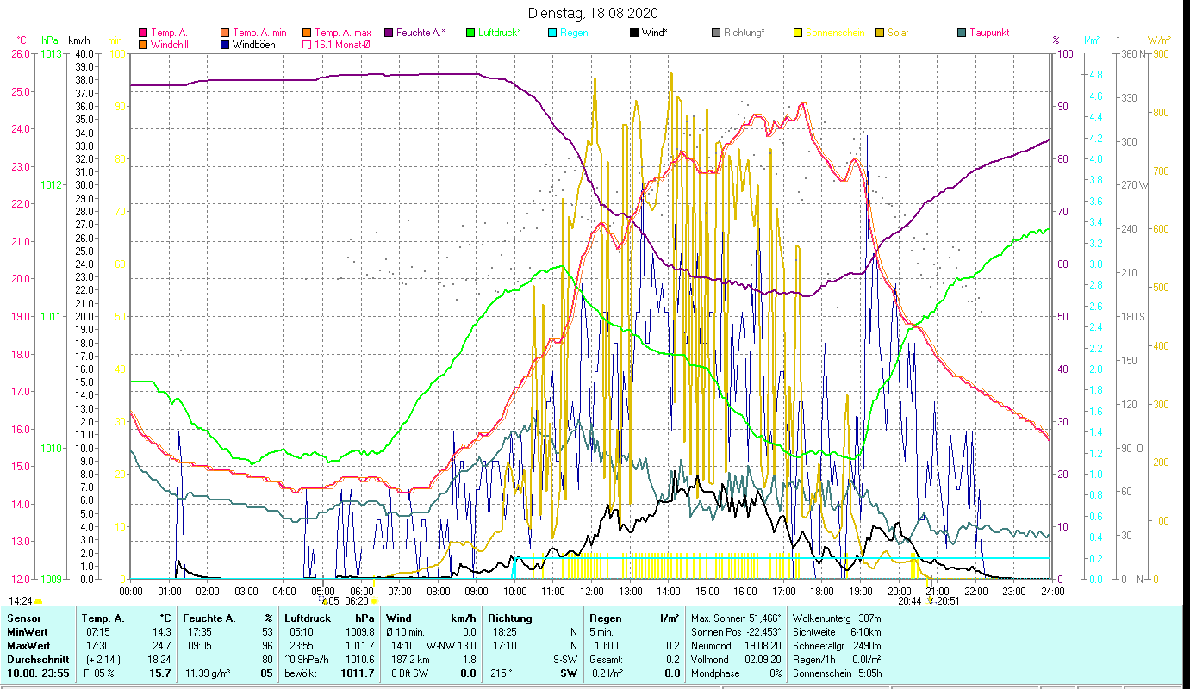Click the Richtung column header
Viewport: 1190px width, 689px height.
(510, 618)
